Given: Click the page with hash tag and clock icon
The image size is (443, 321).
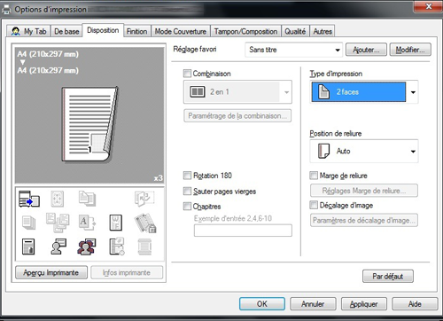Looking at the screenshot, I should (x=117, y=247).
